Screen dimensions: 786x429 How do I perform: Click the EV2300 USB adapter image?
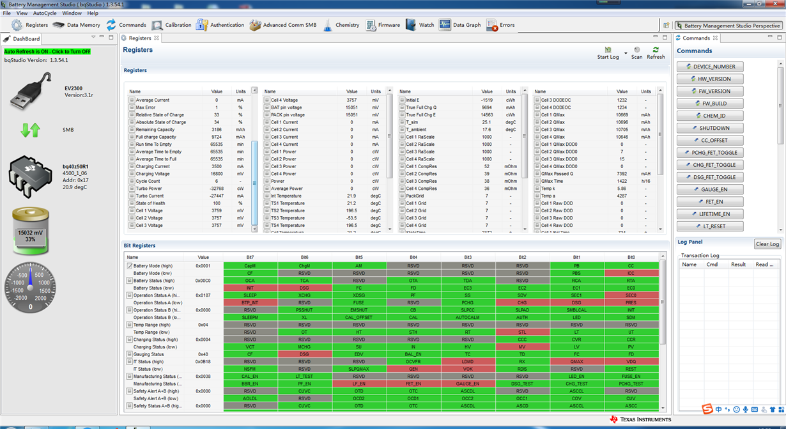[29, 91]
